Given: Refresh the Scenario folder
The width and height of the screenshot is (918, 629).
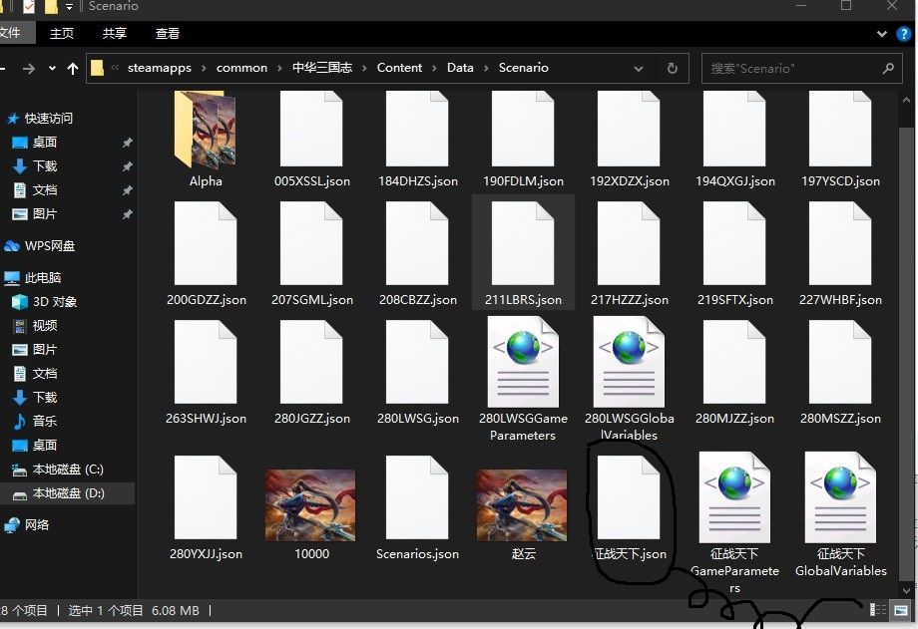Looking at the screenshot, I should (x=673, y=69).
